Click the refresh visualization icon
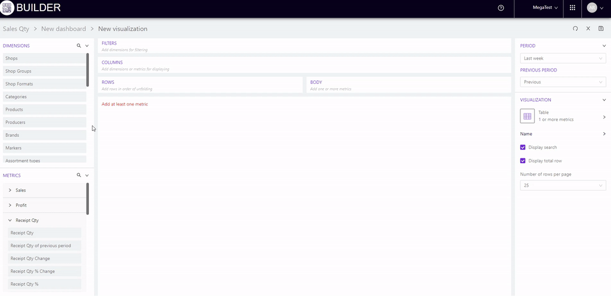 pyautogui.click(x=575, y=29)
